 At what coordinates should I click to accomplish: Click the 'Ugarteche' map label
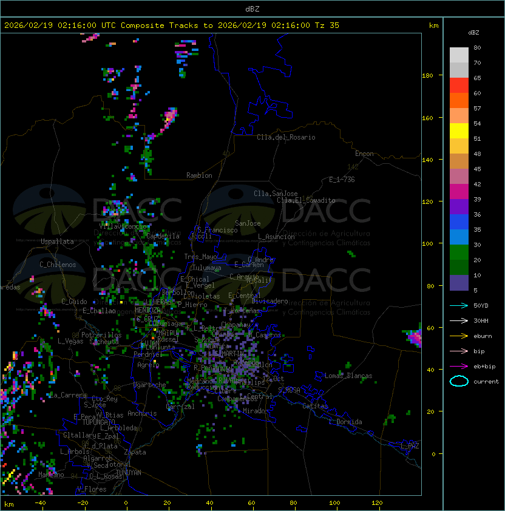click(150, 385)
